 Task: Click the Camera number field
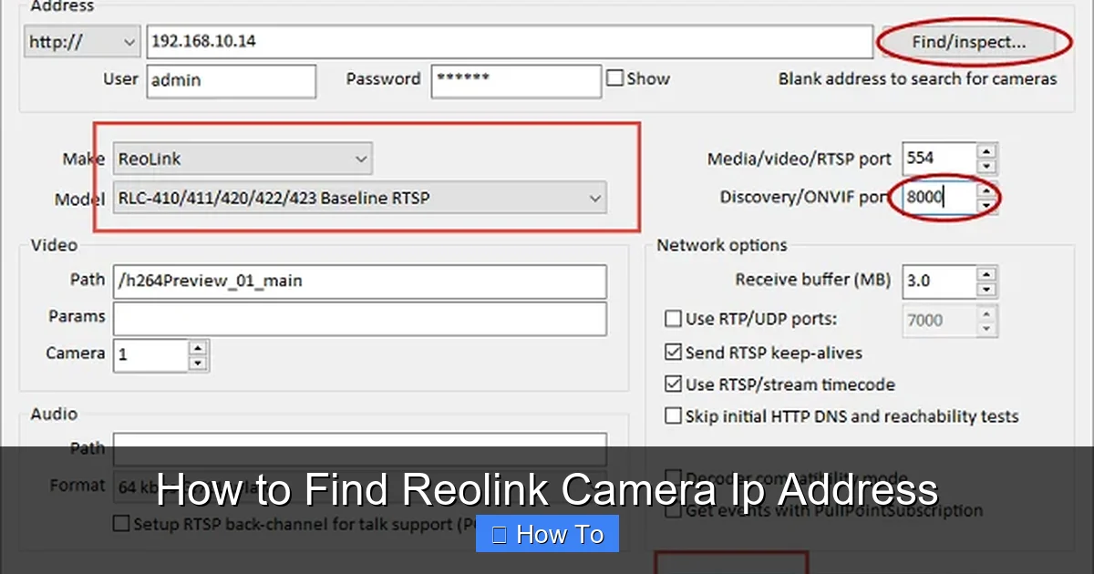[150, 355]
